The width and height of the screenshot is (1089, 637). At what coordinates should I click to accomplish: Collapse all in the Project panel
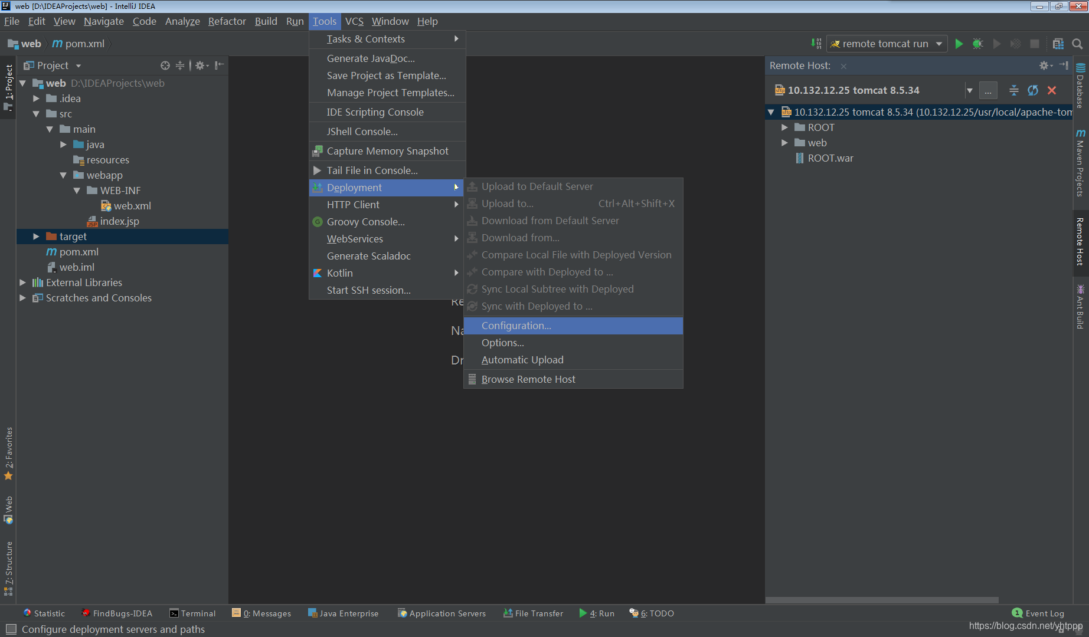[x=180, y=65]
